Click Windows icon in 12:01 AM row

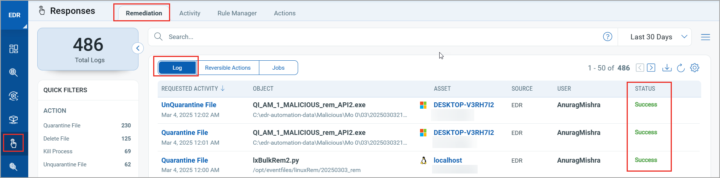click(423, 133)
